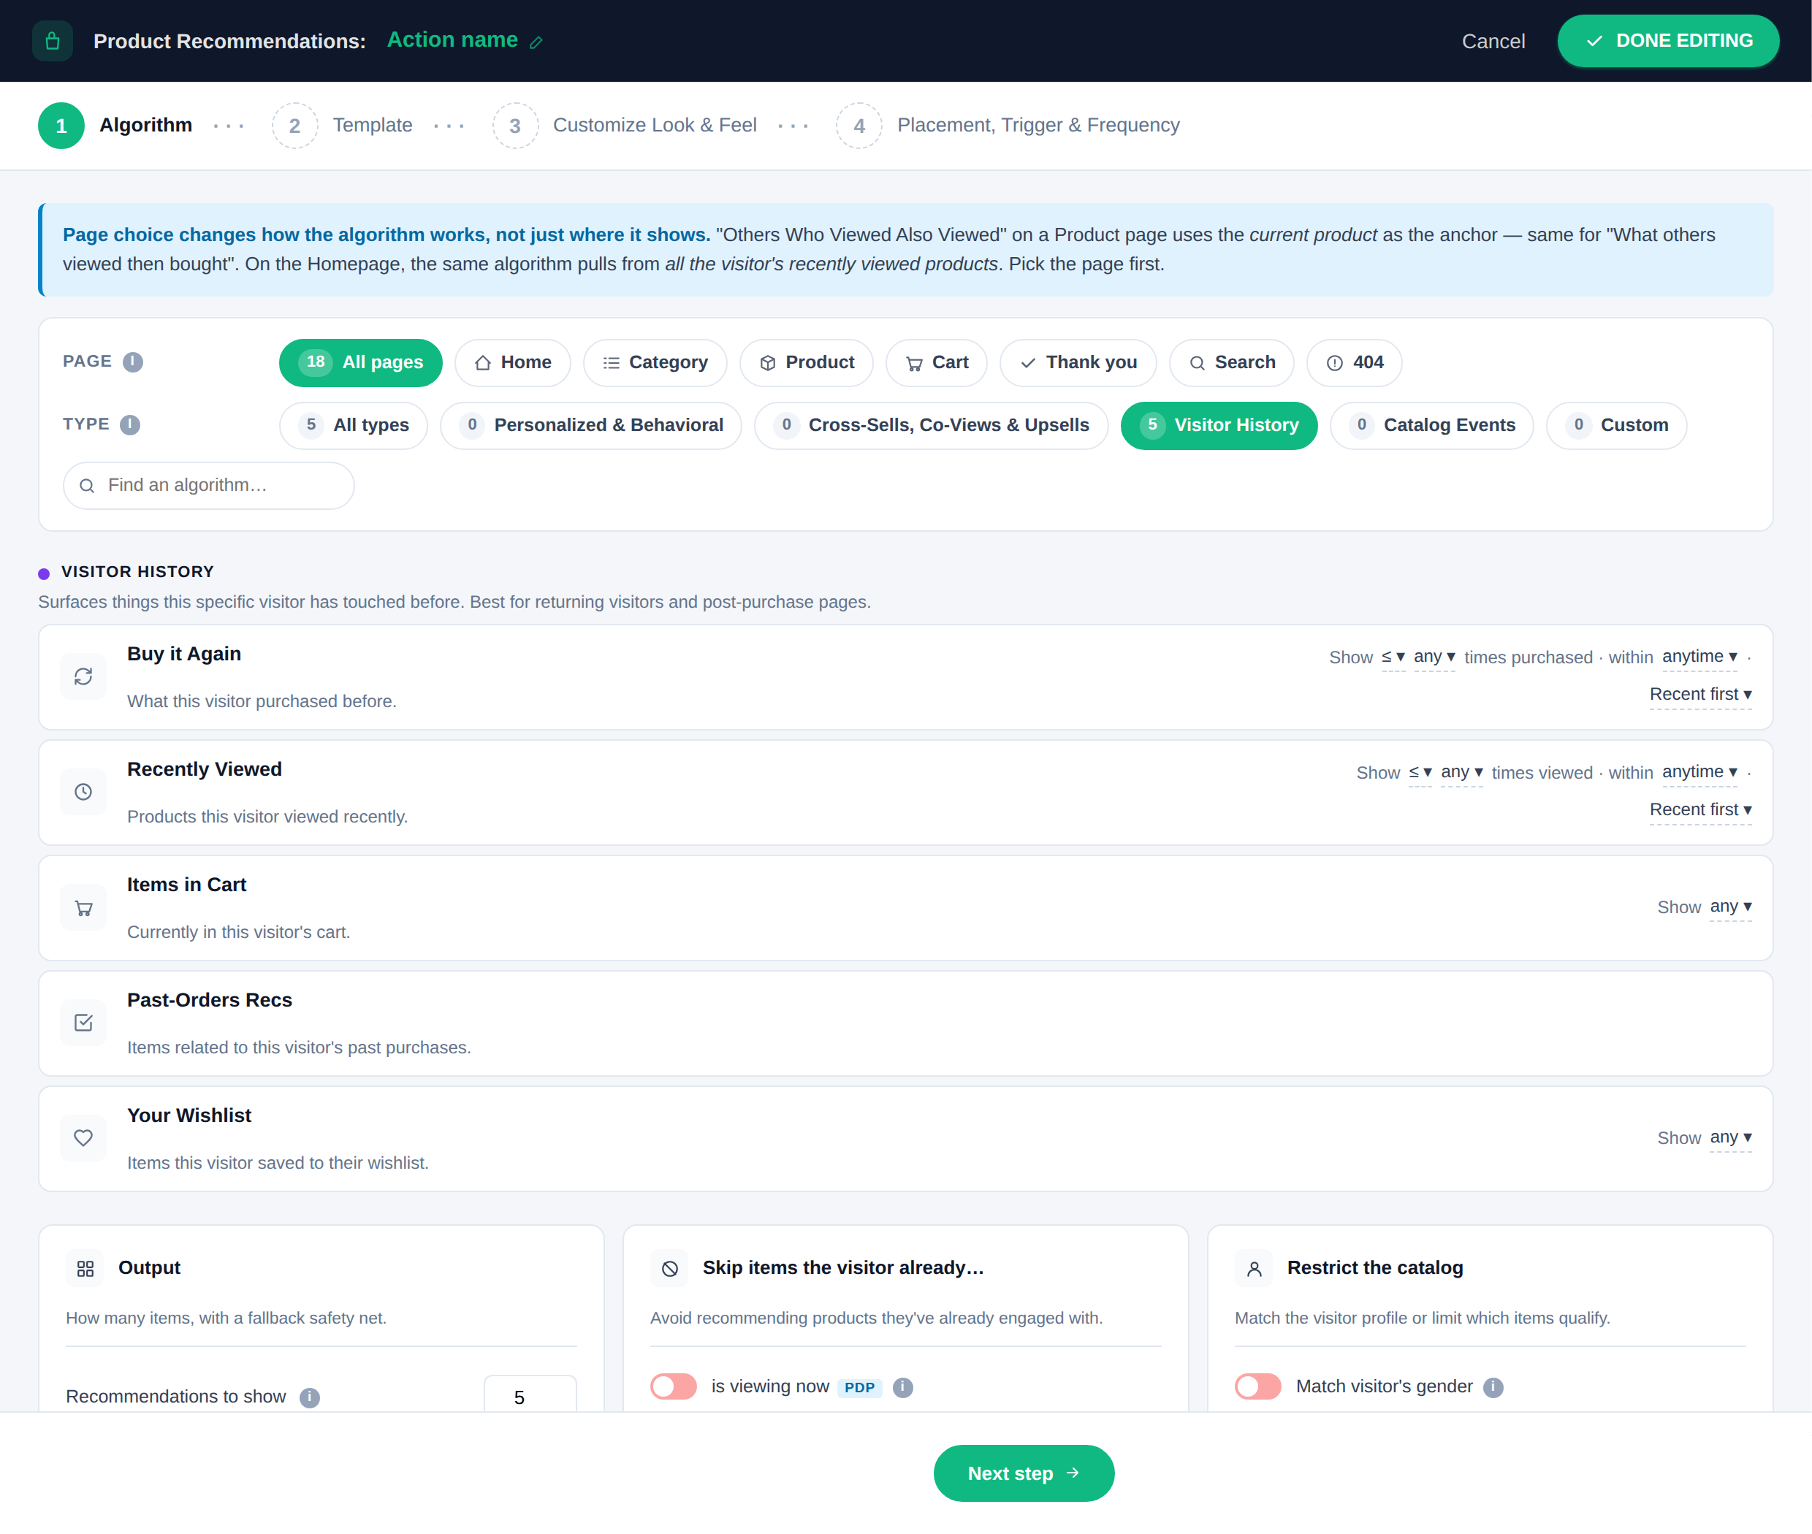This screenshot has height=1534, width=1812.
Task: Go to step 2 Template
Action: [x=342, y=125]
